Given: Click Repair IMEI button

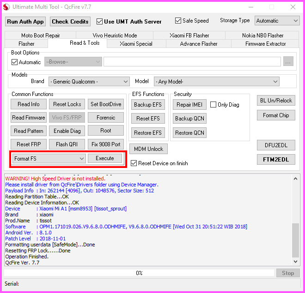Looking at the screenshot, I should point(189,105).
